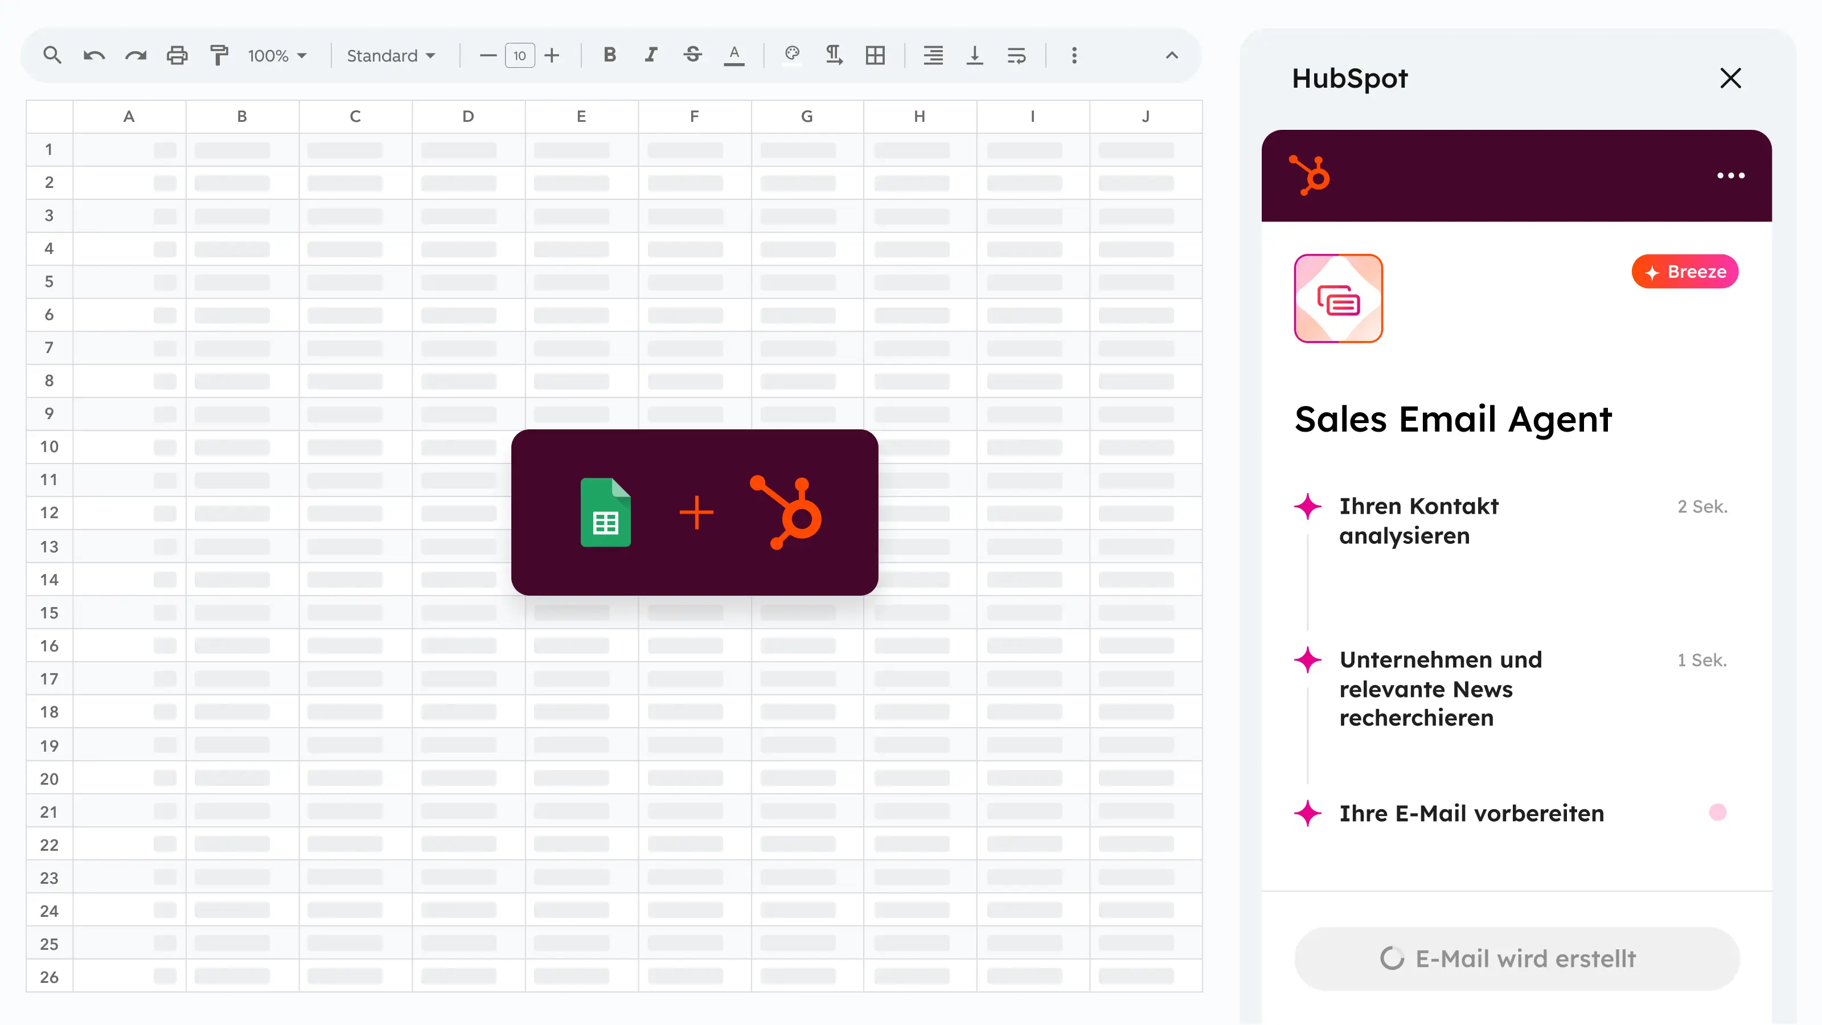This screenshot has height=1025, width=1822.
Task: Click the Breeze badge
Action: coord(1684,272)
